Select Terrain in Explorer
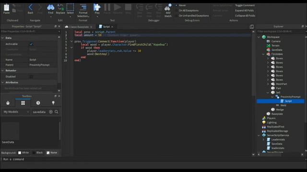Screen dimensions: 307x172 point(275,45)
